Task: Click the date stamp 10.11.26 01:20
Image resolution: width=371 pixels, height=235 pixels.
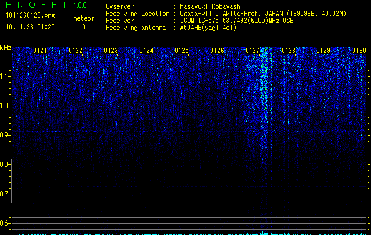Action: (x=30, y=27)
